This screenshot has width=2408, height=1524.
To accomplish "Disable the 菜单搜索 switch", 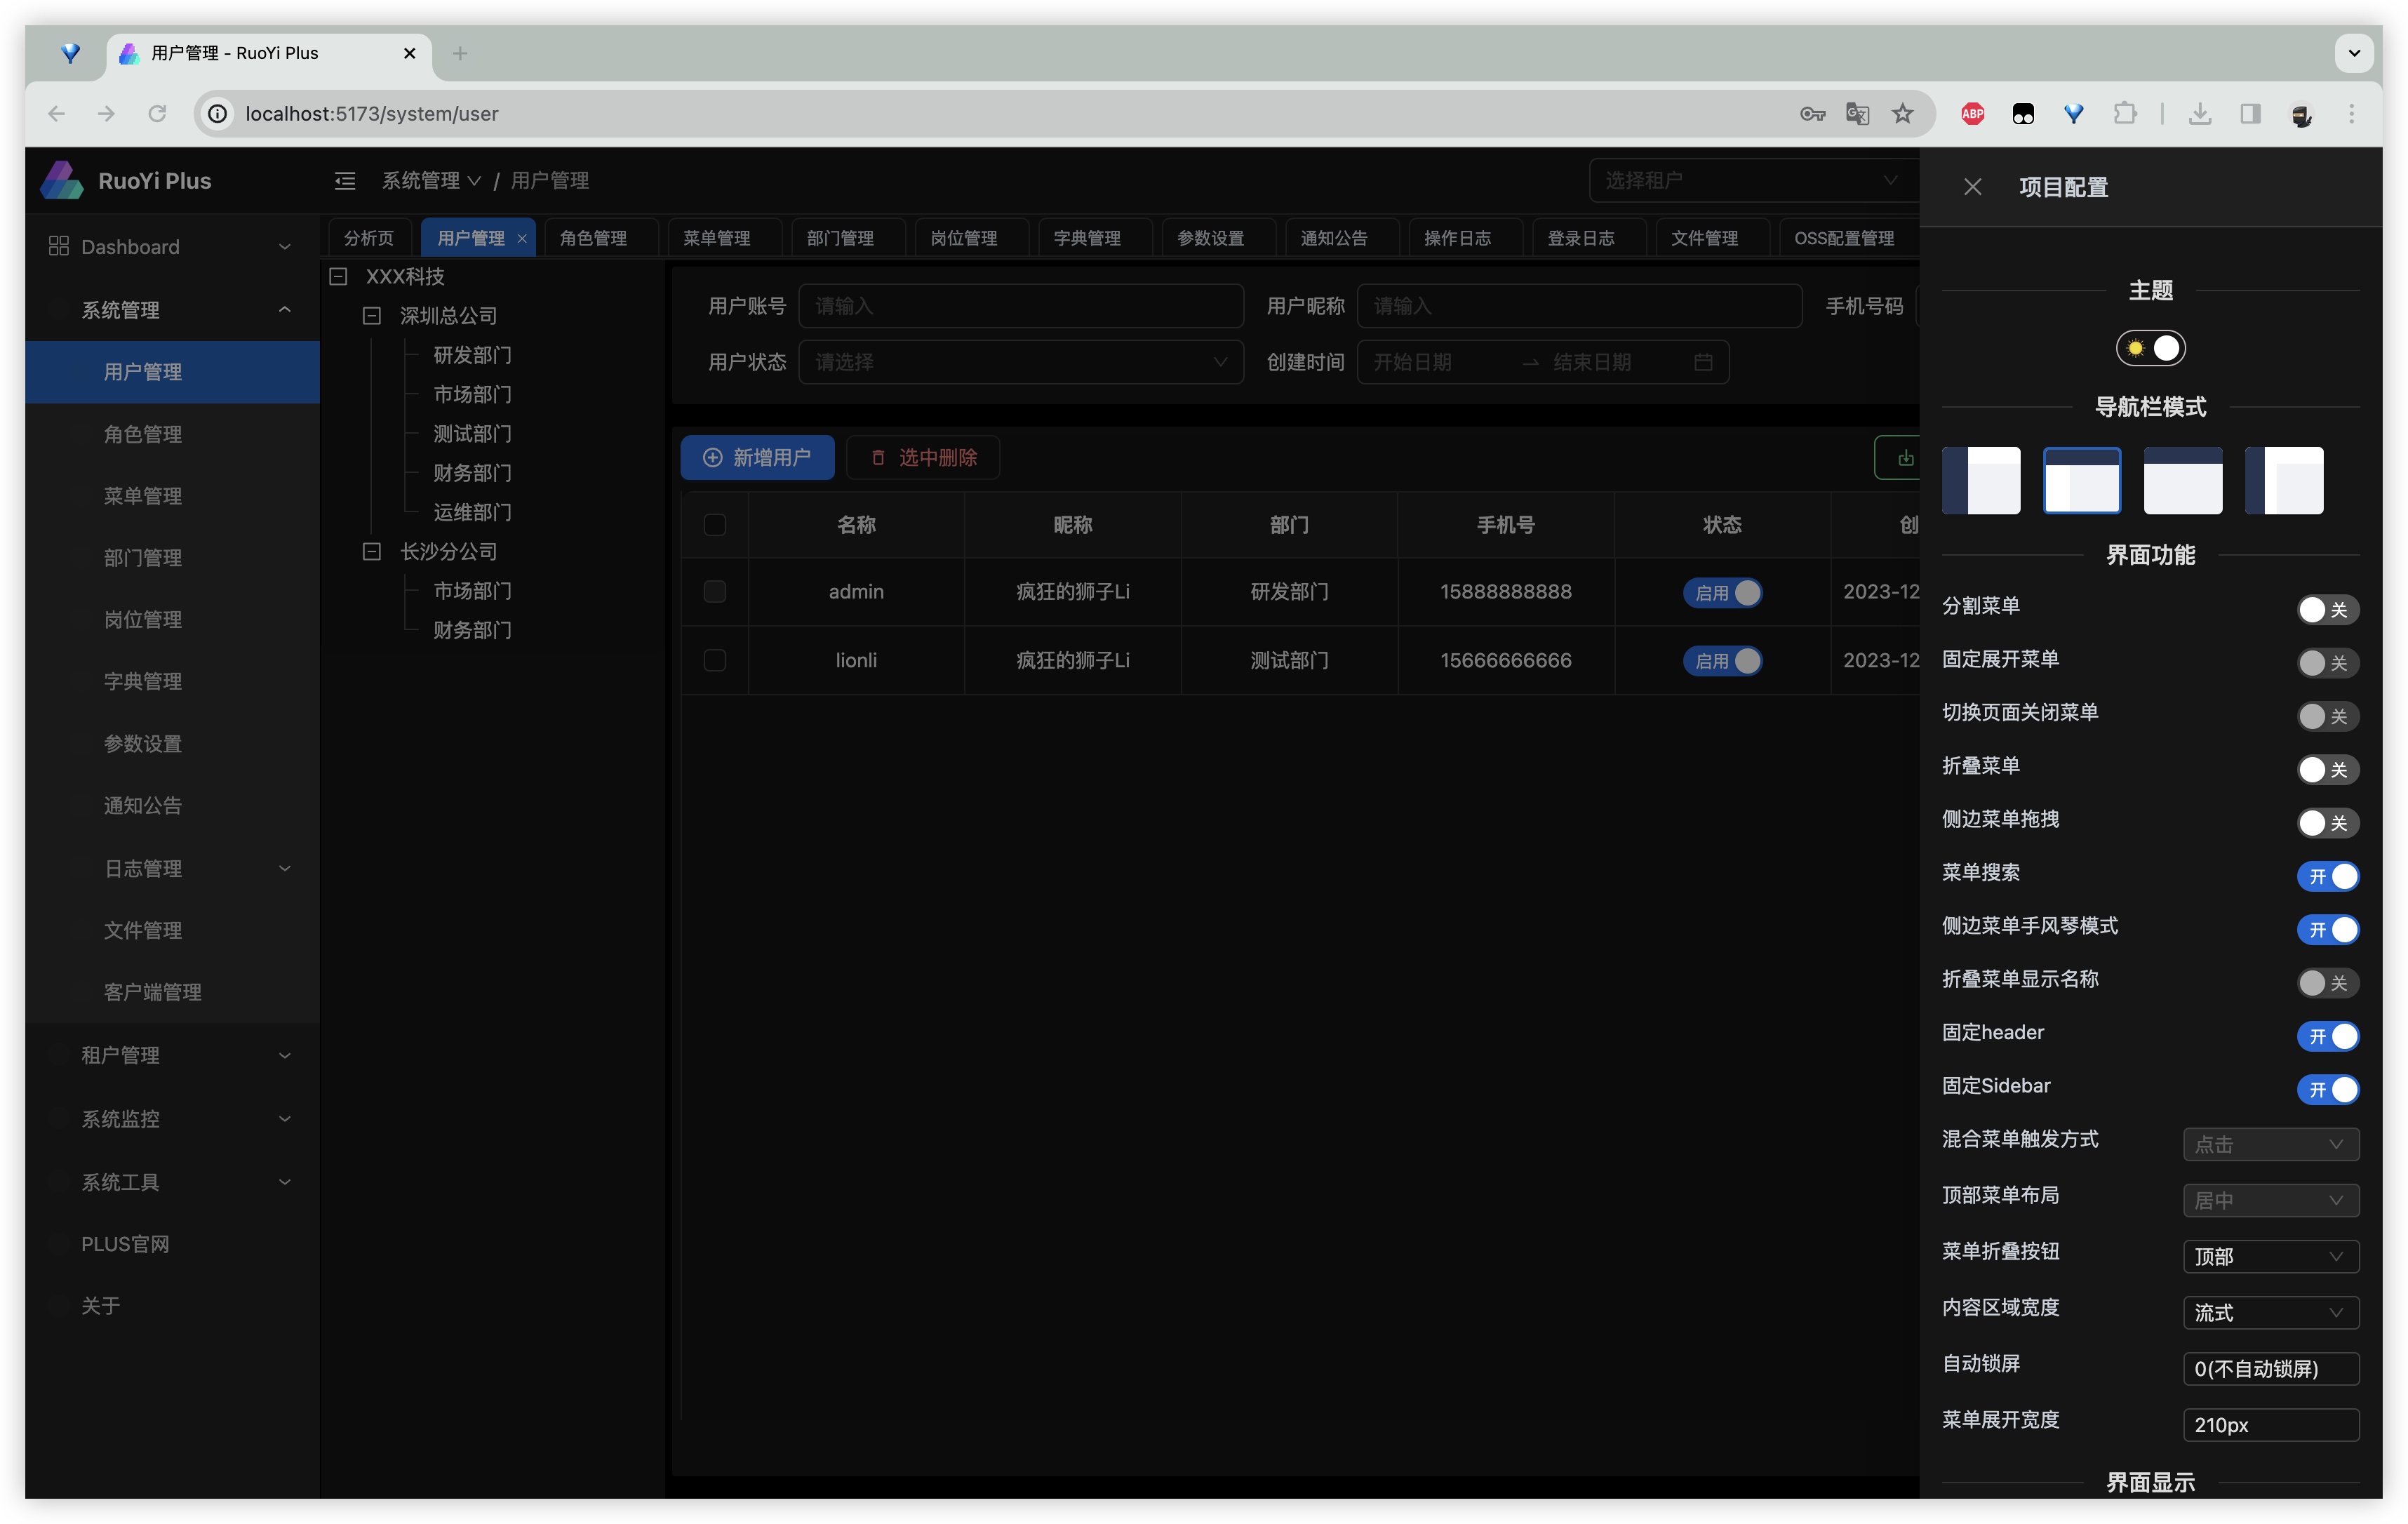I will click(2327, 877).
